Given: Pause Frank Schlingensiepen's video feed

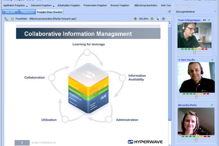Looking at the screenshot, I should tap(204, 20).
